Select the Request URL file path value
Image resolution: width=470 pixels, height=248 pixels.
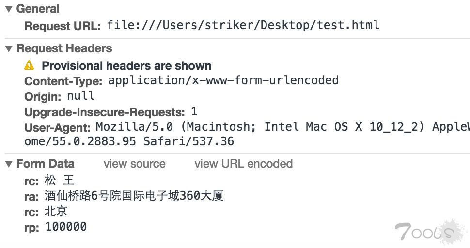pos(243,25)
